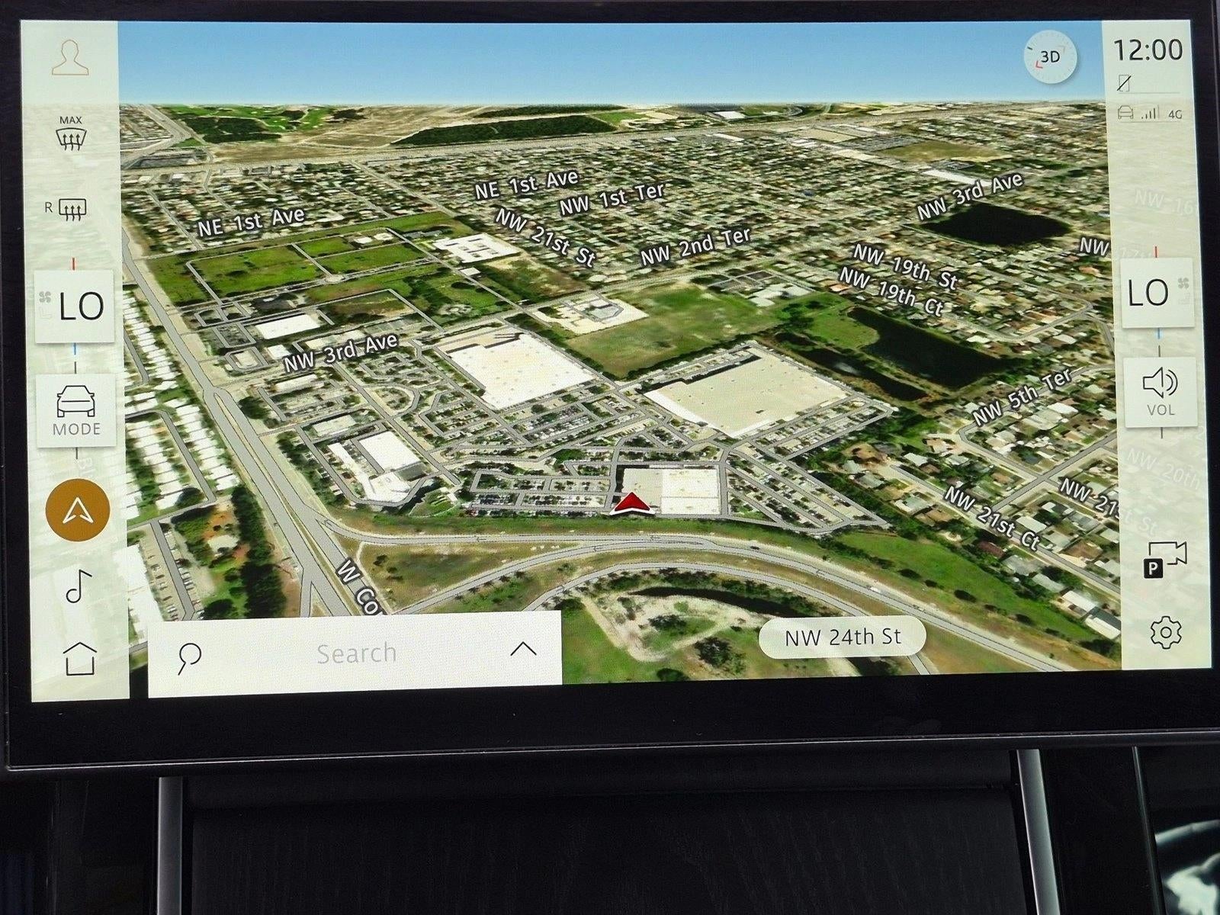The image size is (1220, 915).
Task: Open the user profile icon
Action: tap(70, 57)
